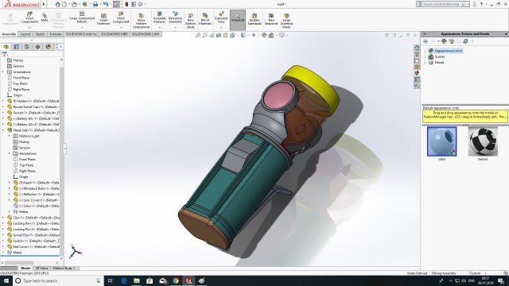Open DisplayManager tab
This screenshot has height=286, width=509.
pyautogui.click(x=49, y=47)
